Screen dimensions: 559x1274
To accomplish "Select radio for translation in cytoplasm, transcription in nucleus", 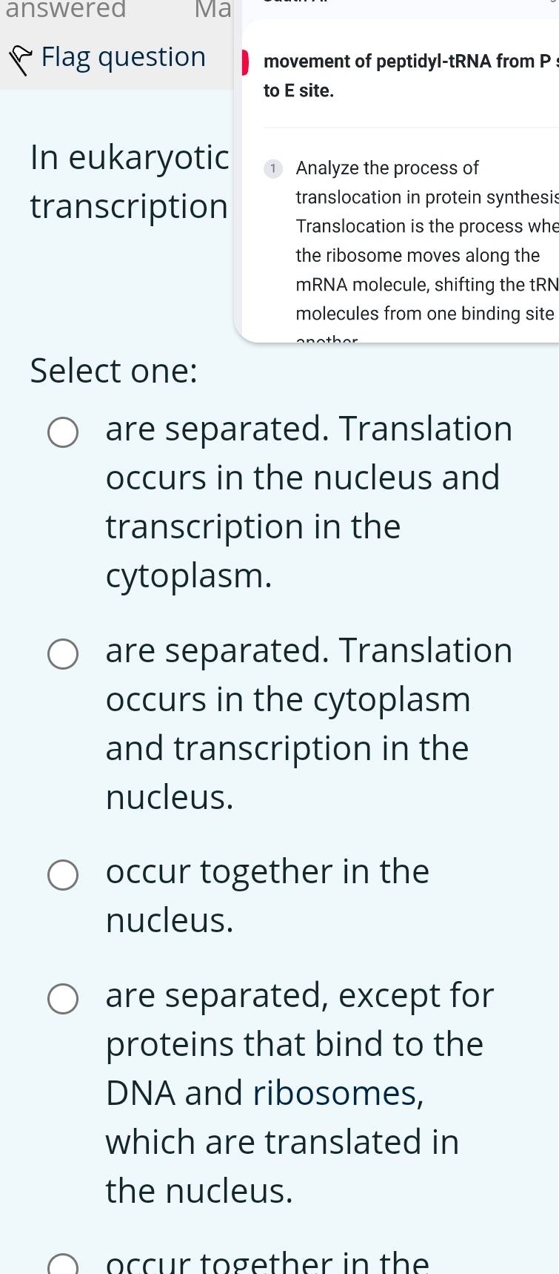I will tap(63, 654).
